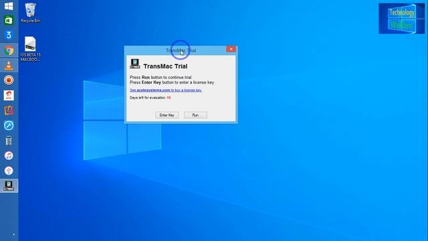Open iTunes music note icon
Image resolution: width=428 pixels, height=241 pixels.
9,155
